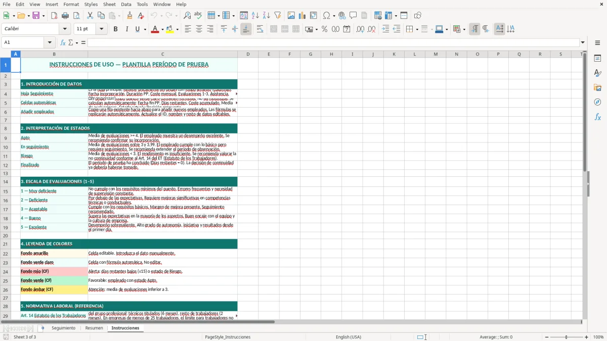Toggle Underline formatting

[x=137, y=29]
